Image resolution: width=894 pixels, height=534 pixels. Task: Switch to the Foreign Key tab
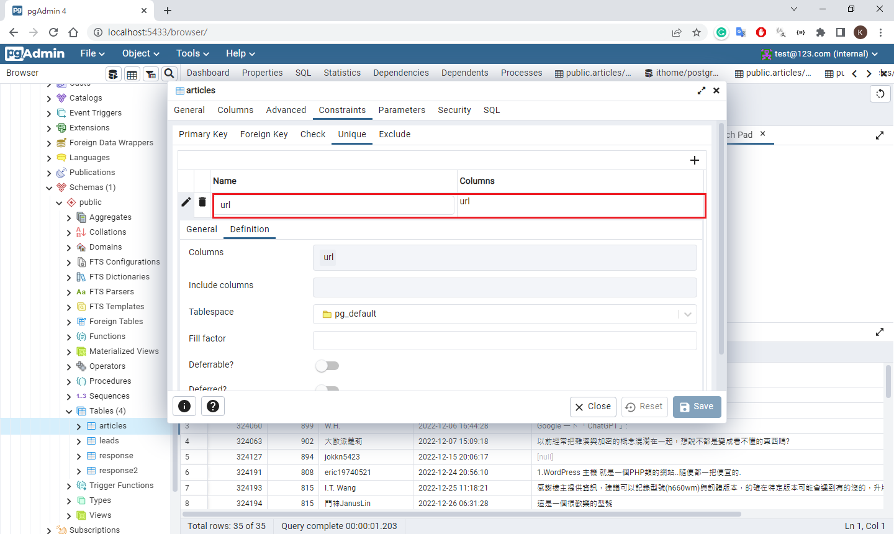click(x=264, y=134)
